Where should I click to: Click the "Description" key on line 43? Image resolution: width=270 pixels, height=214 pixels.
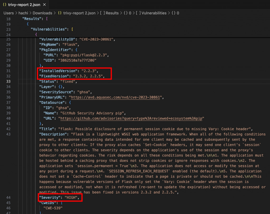53,134
